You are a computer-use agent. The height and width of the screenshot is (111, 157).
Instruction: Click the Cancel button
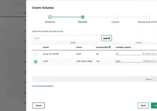coord(39,105)
